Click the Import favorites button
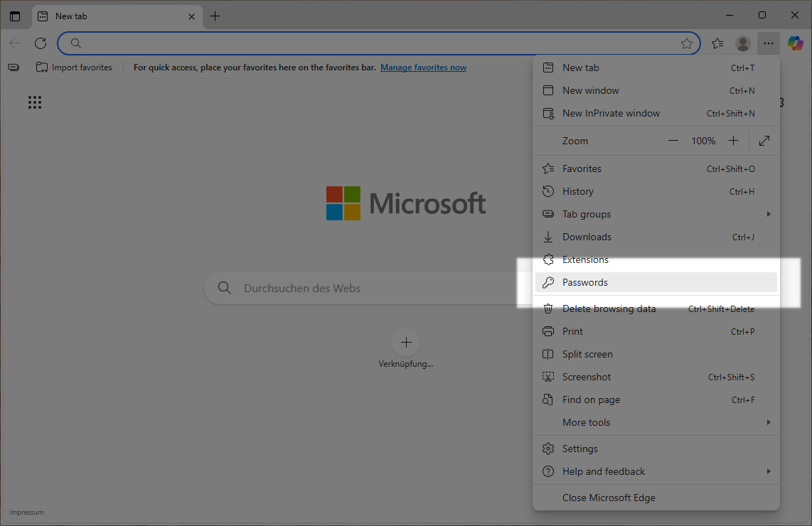Image resolution: width=812 pixels, height=526 pixels. (x=74, y=68)
